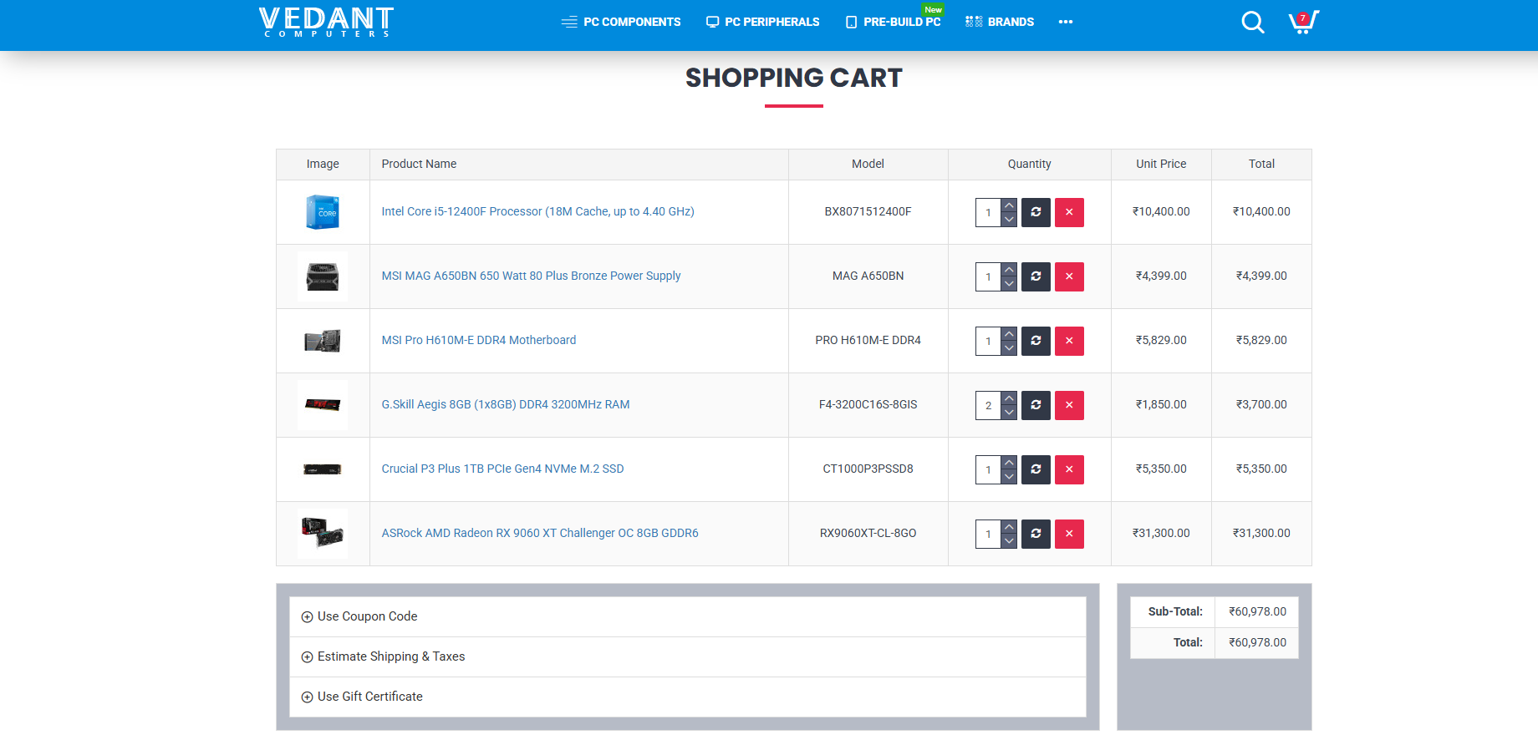The height and width of the screenshot is (740, 1538).
Task: Update quantity for Crucial P3 Plus SSD
Action: point(1036,469)
